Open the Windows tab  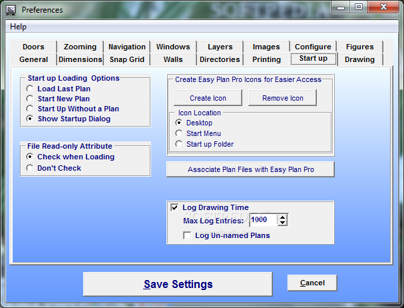pyautogui.click(x=173, y=47)
